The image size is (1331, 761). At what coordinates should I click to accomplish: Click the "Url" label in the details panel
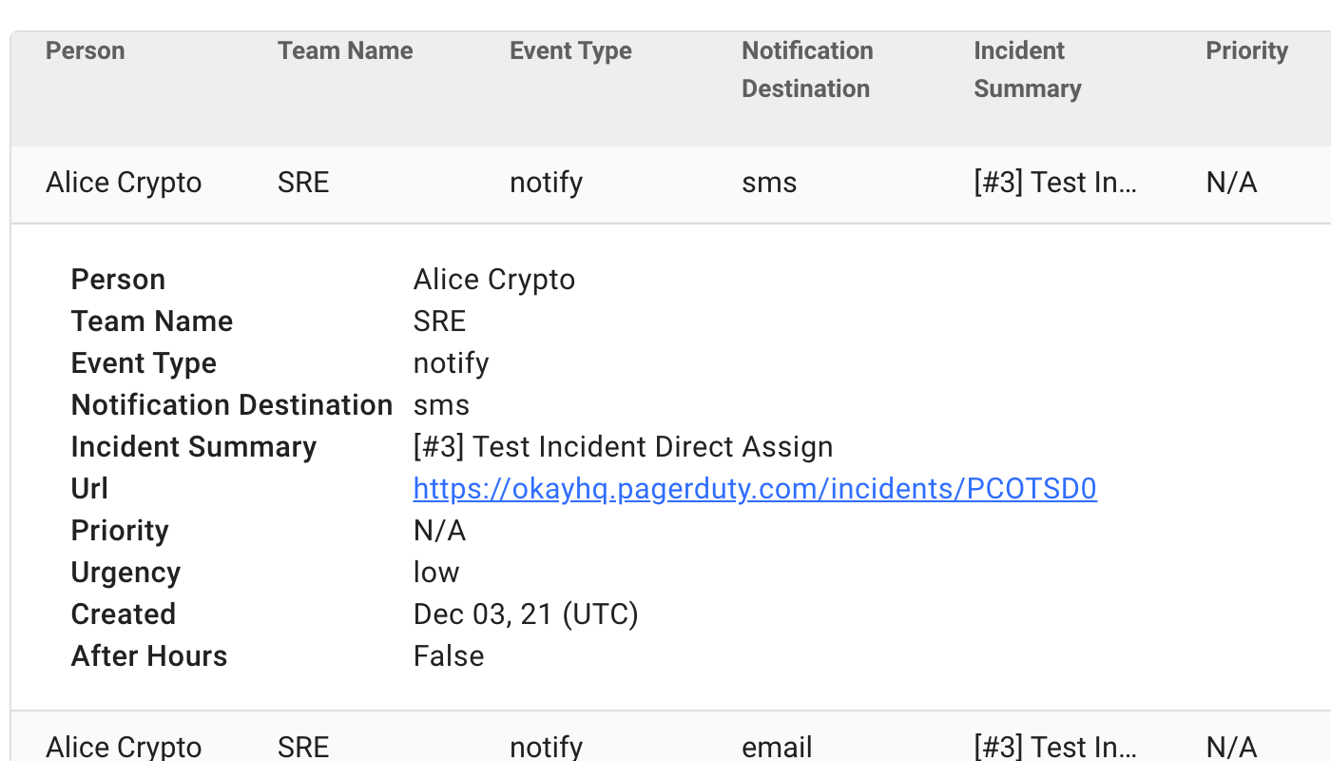tap(89, 489)
